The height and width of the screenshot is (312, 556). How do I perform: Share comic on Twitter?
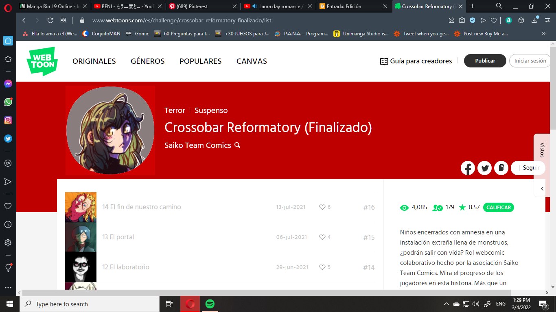pos(484,168)
